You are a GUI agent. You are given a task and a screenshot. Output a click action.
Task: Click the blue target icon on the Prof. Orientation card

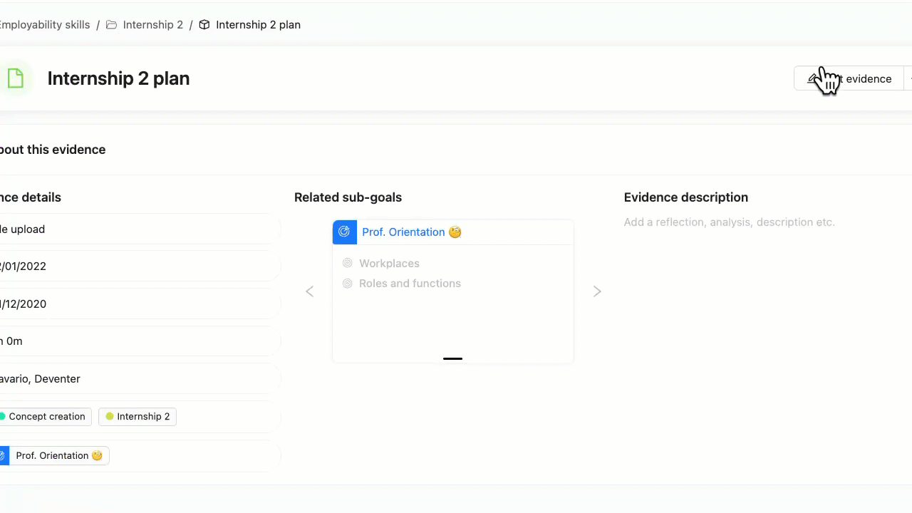pyautogui.click(x=345, y=232)
